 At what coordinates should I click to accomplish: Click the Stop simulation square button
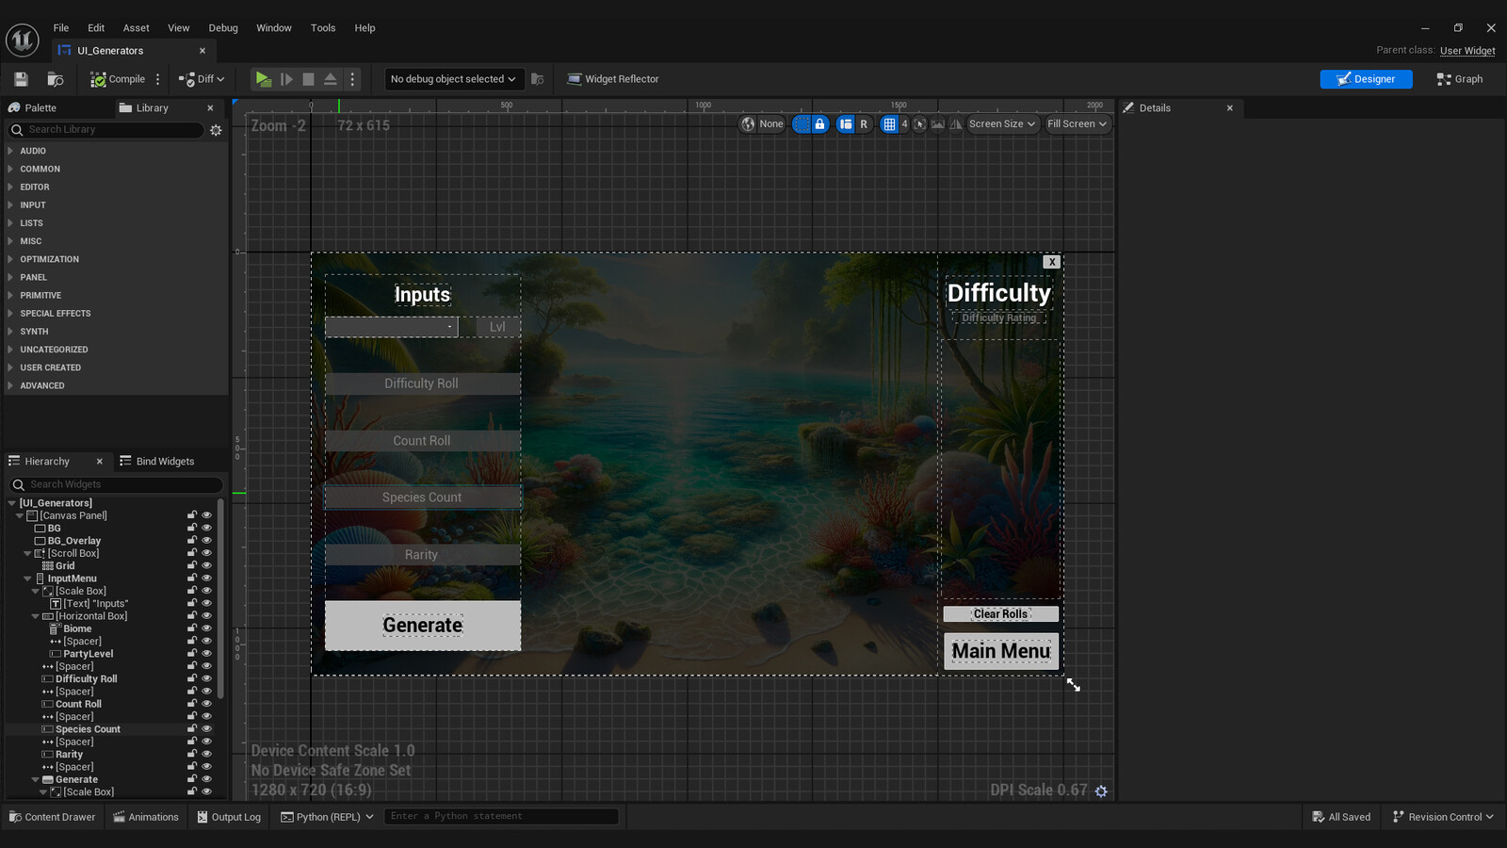308,79
